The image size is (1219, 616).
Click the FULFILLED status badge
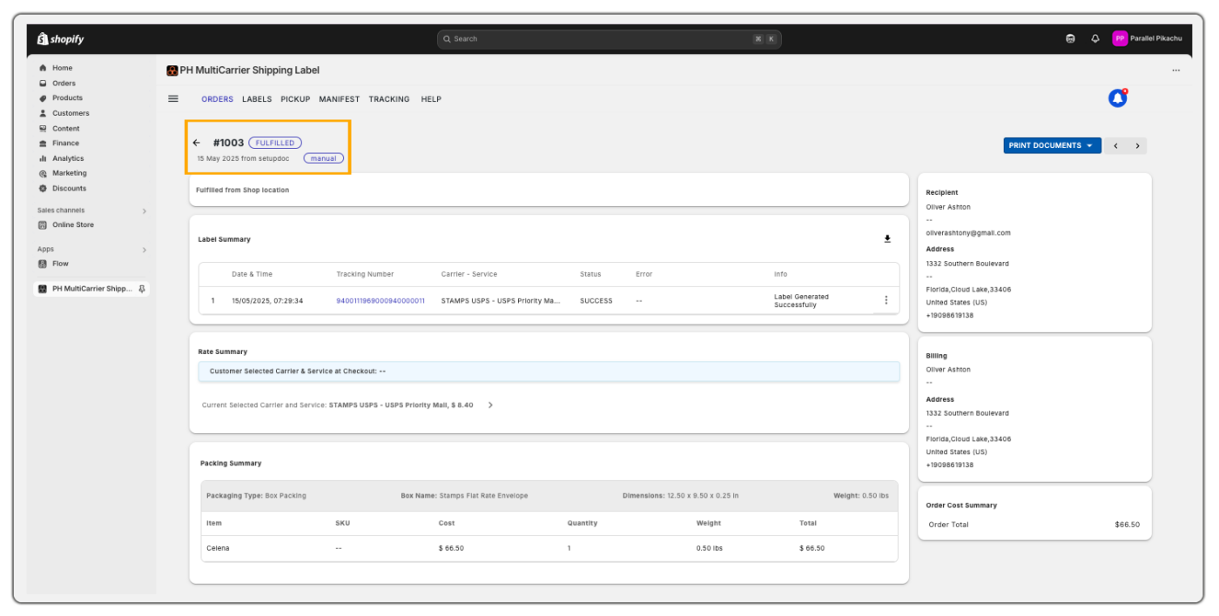point(275,143)
